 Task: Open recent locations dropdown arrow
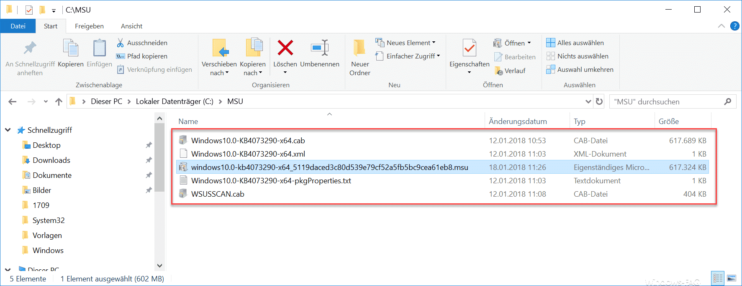(x=46, y=101)
